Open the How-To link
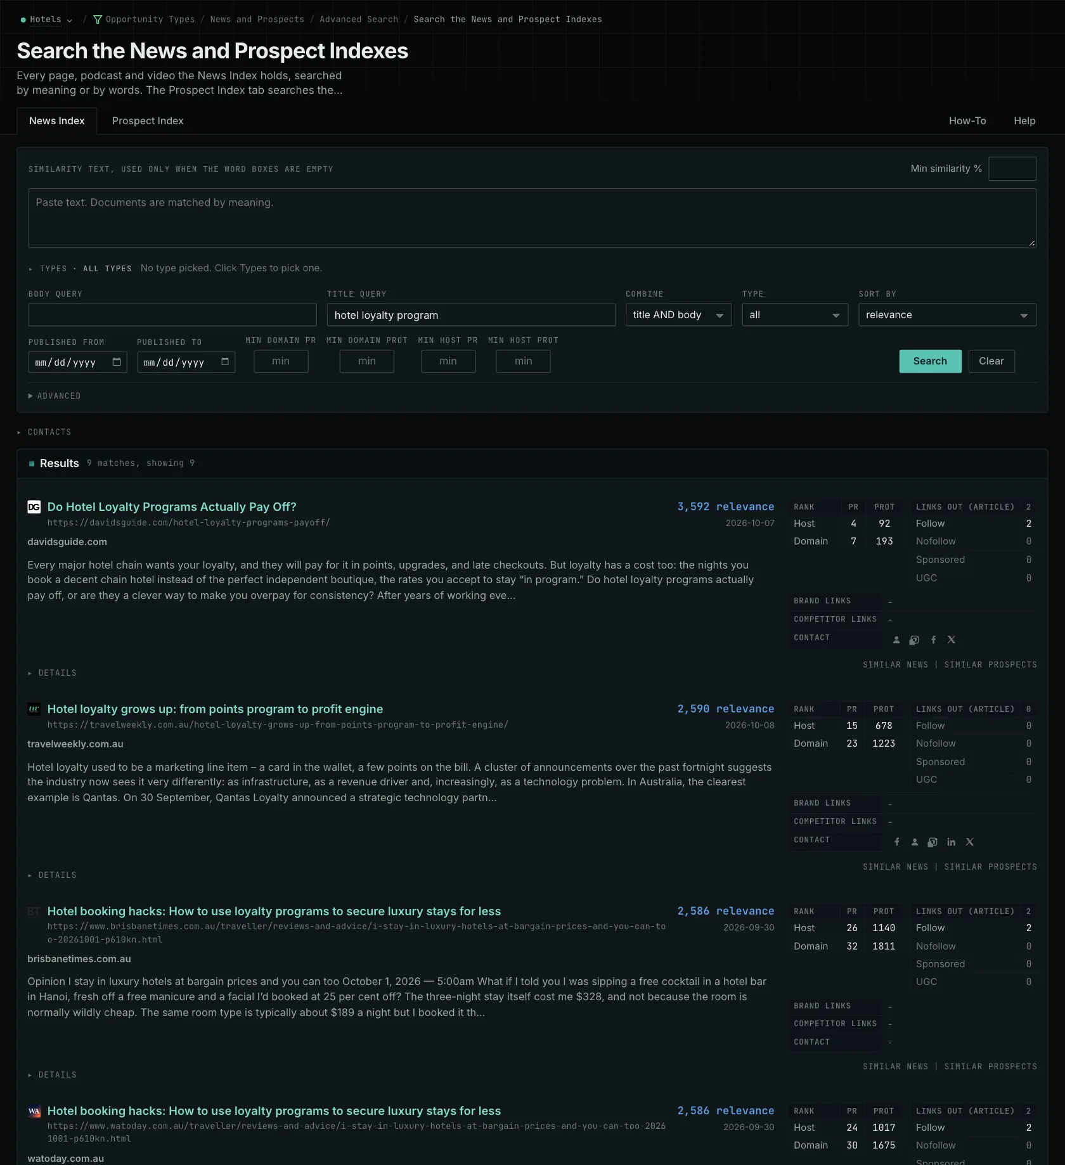 [x=967, y=121]
